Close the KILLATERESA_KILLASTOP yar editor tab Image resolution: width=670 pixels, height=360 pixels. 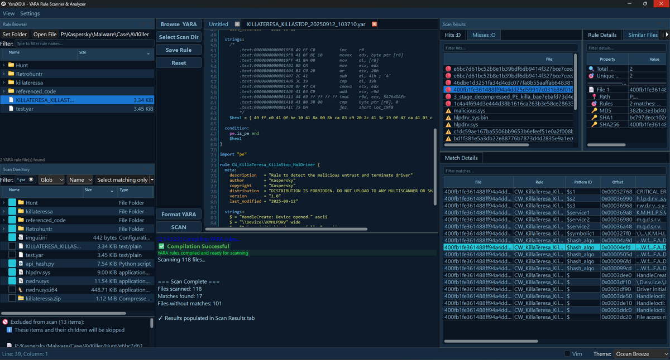374,24
